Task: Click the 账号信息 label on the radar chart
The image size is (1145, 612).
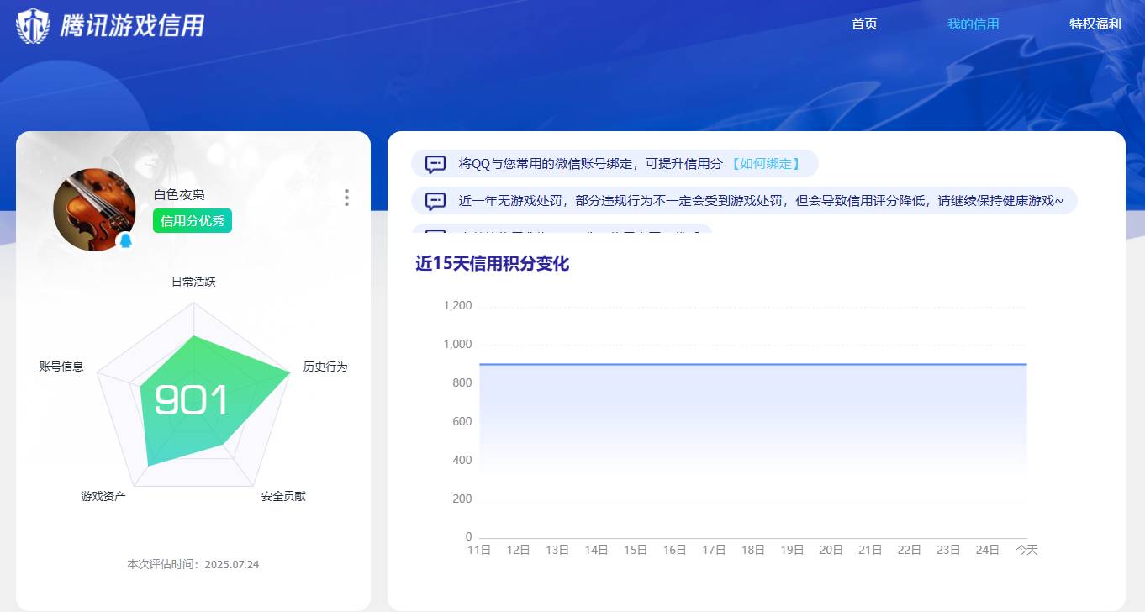Action: pyautogui.click(x=61, y=367)
